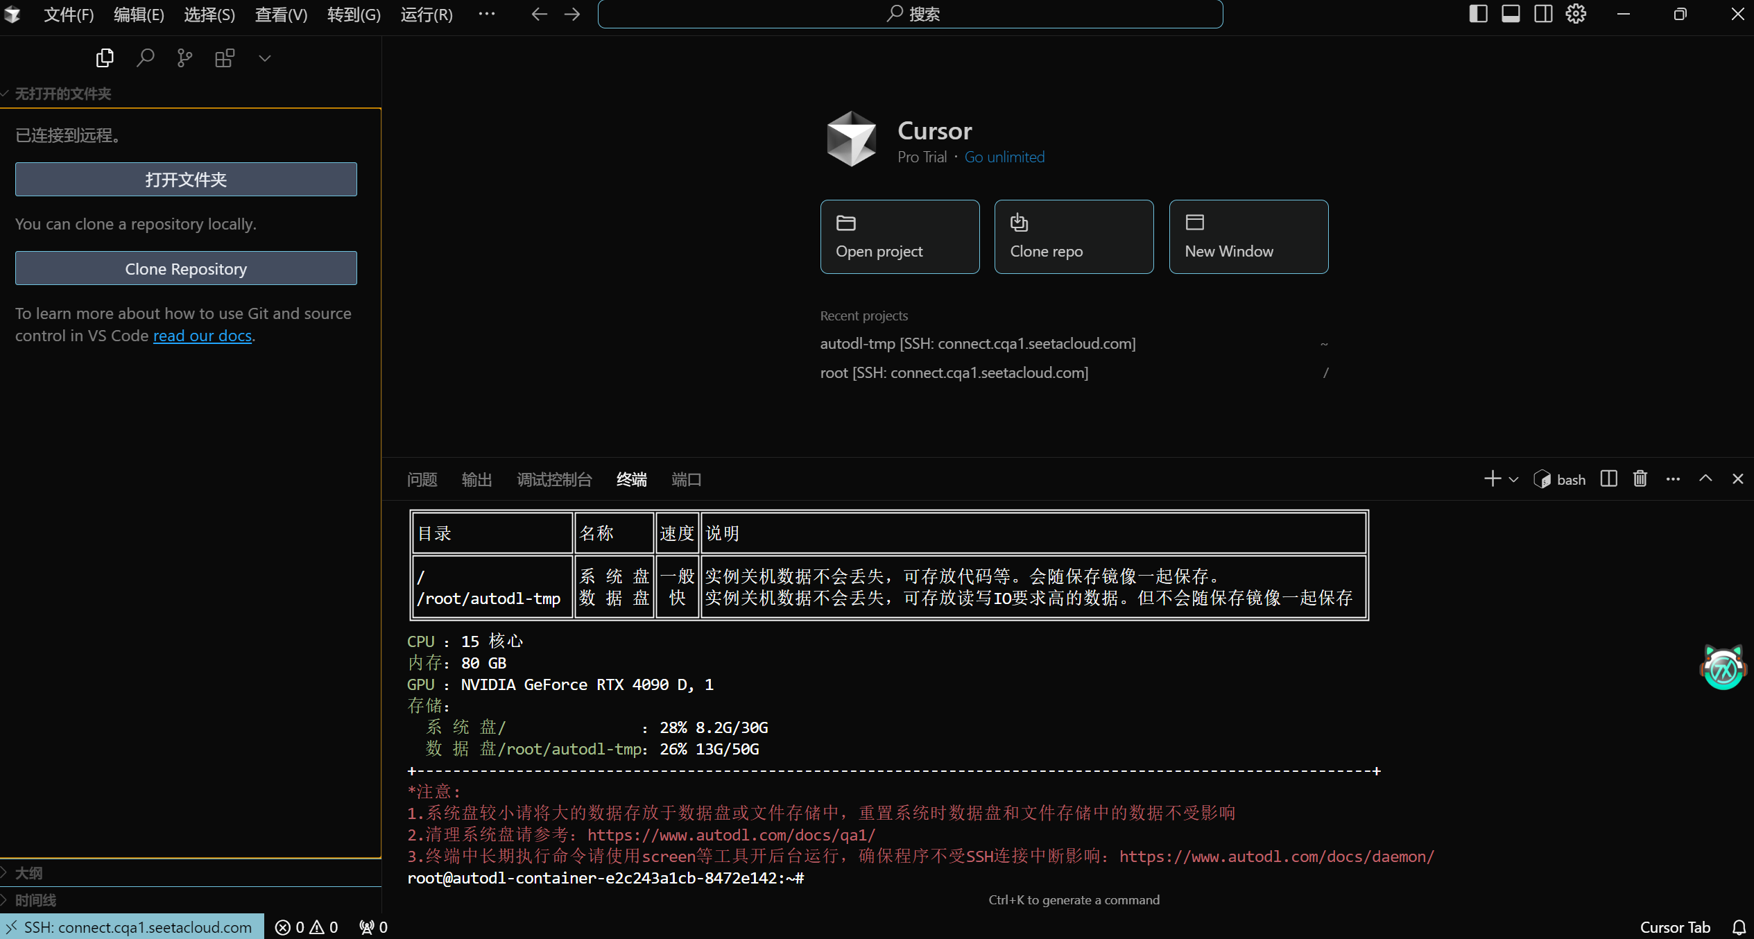Viewport: 1754px width, 939px height.
Task: Click the notifications bell in status bar
Action: 1739,927
